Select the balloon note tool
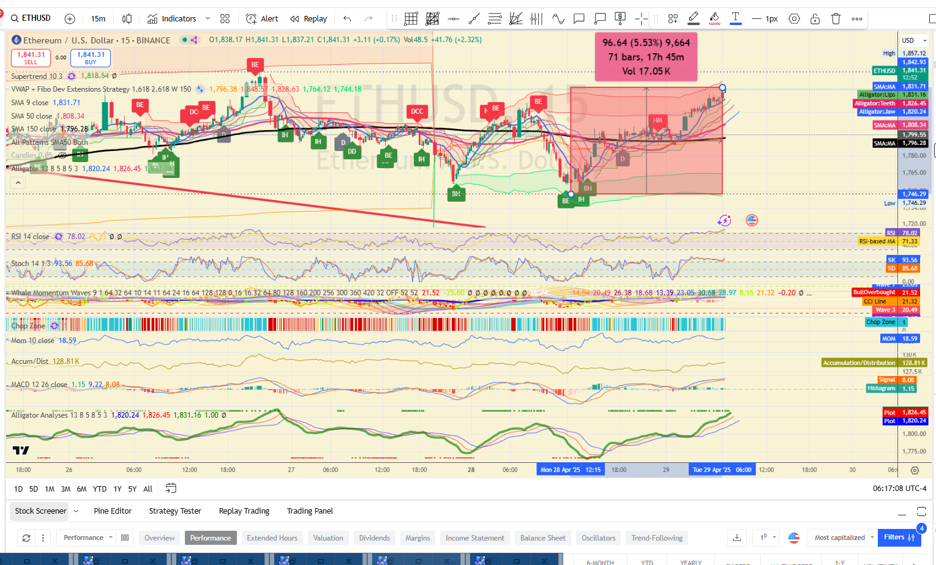 pyautogui.click(x=600, y=19)
